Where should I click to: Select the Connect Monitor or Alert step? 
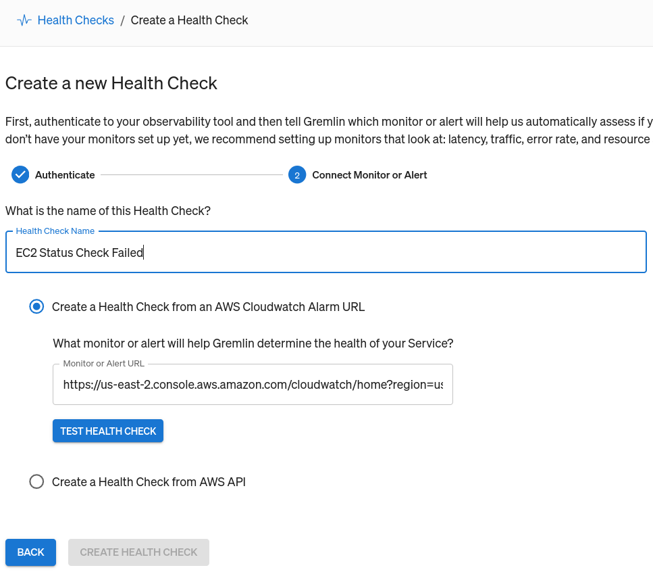[369, 175]
